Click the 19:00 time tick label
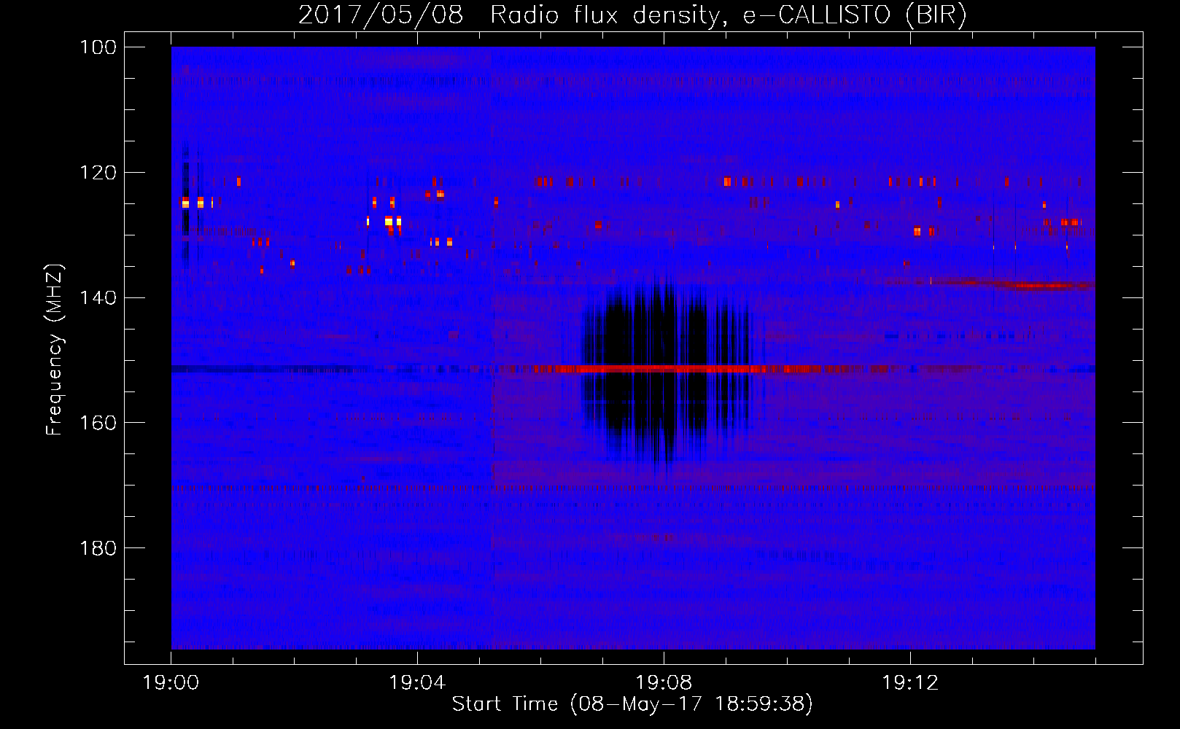Image resolution: width=1180 pixels, height=729 pixels. coord(171,683)
